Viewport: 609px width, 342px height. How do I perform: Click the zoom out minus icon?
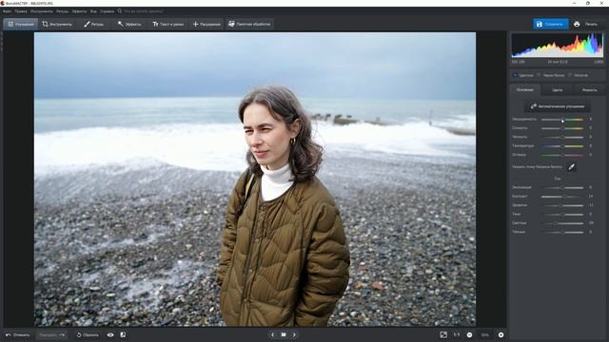(x=469, y=334)
